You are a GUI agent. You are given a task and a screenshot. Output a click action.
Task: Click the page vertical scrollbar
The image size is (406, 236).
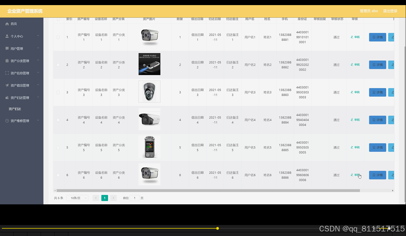coord(405,124)
